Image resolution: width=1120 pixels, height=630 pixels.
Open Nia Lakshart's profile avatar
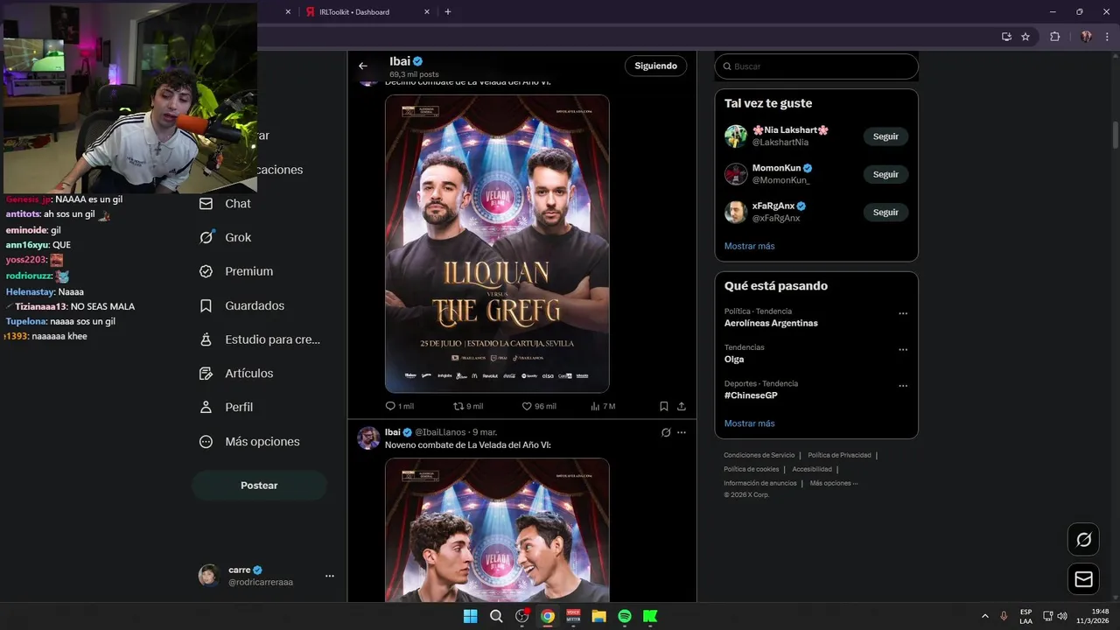736,136
